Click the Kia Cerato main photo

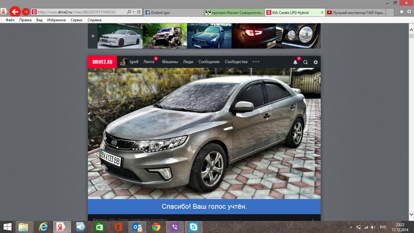(204, 133)
